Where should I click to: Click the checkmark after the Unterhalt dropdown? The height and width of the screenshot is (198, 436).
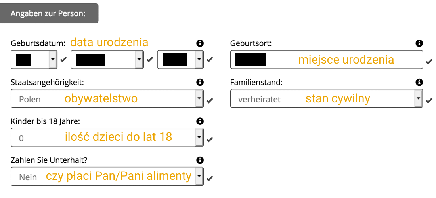point(210,178)
